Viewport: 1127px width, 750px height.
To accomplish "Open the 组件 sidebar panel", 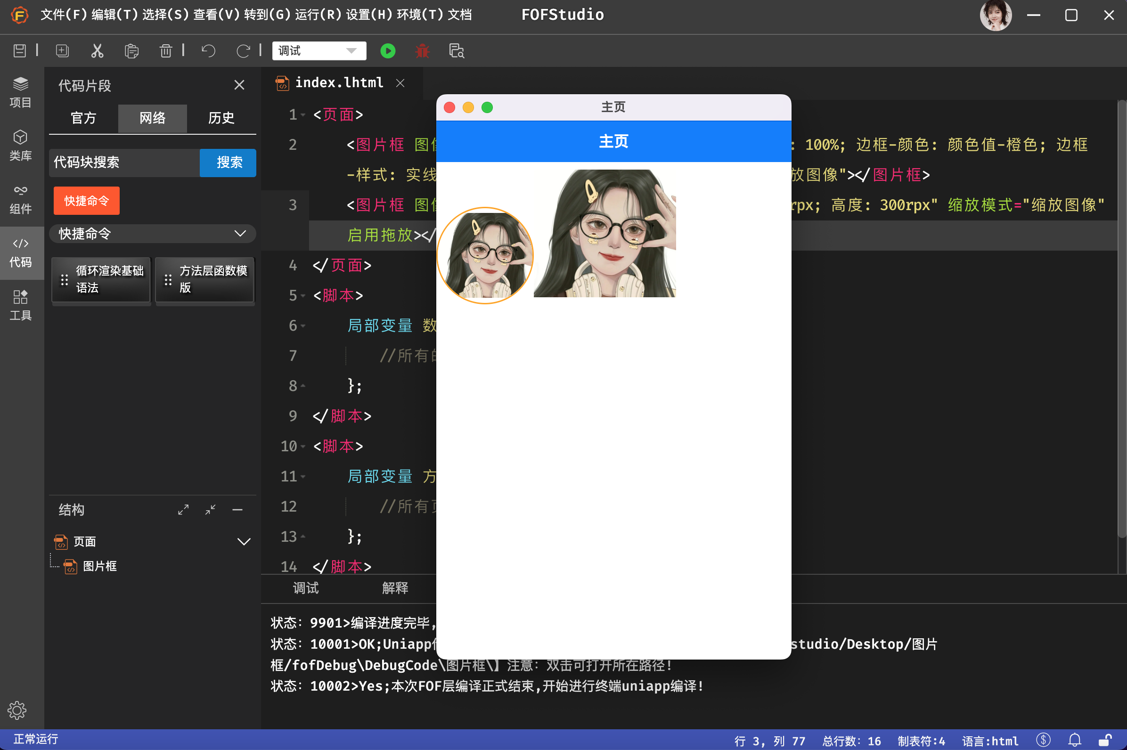I will [x=21, y=199].
